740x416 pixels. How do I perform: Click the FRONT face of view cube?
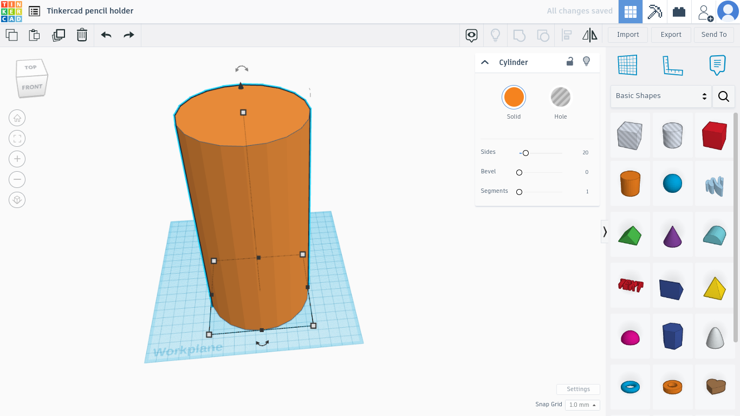pyautogui.click(x=31, y=87)
